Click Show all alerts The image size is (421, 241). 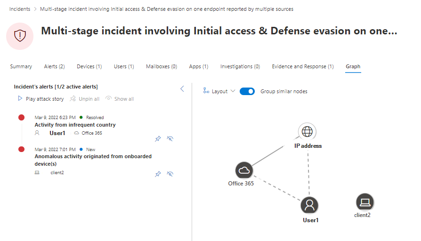tap(120, 99)
